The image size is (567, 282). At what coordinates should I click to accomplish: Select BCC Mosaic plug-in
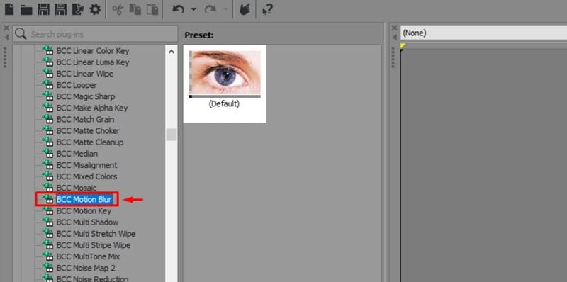77,188
